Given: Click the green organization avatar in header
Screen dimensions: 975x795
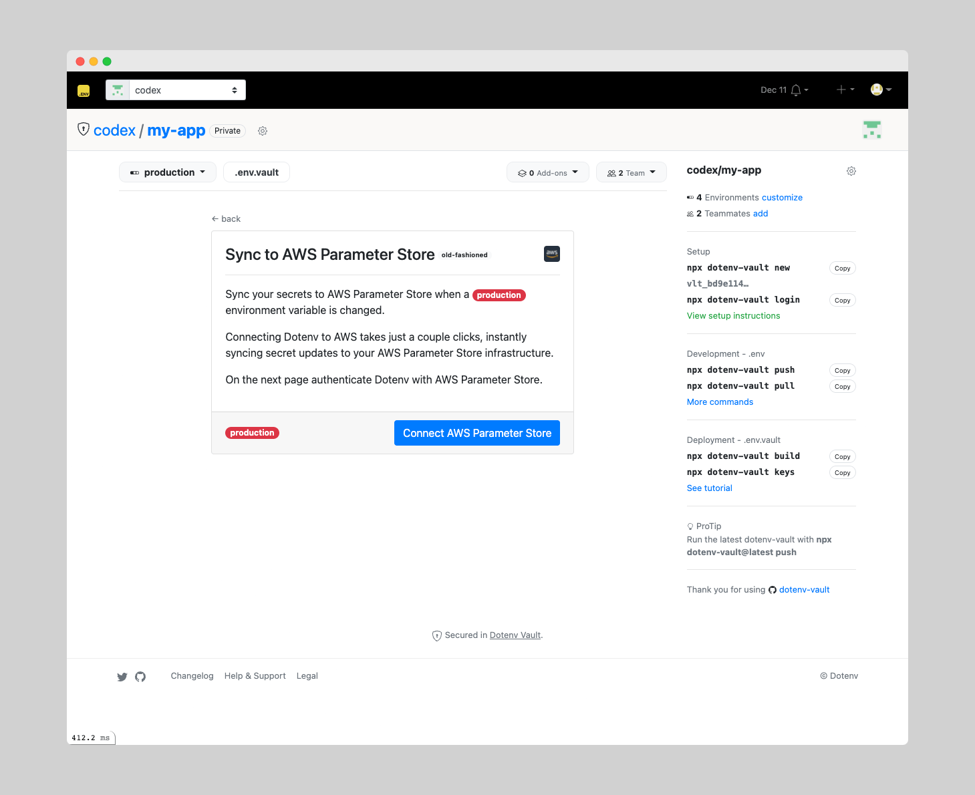Looking at the screenshot, I should [872, 130].
